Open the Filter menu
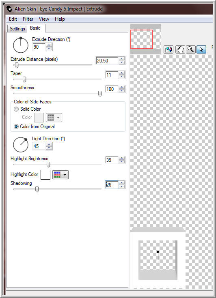216x298 pixels. (x=28, y=19)
